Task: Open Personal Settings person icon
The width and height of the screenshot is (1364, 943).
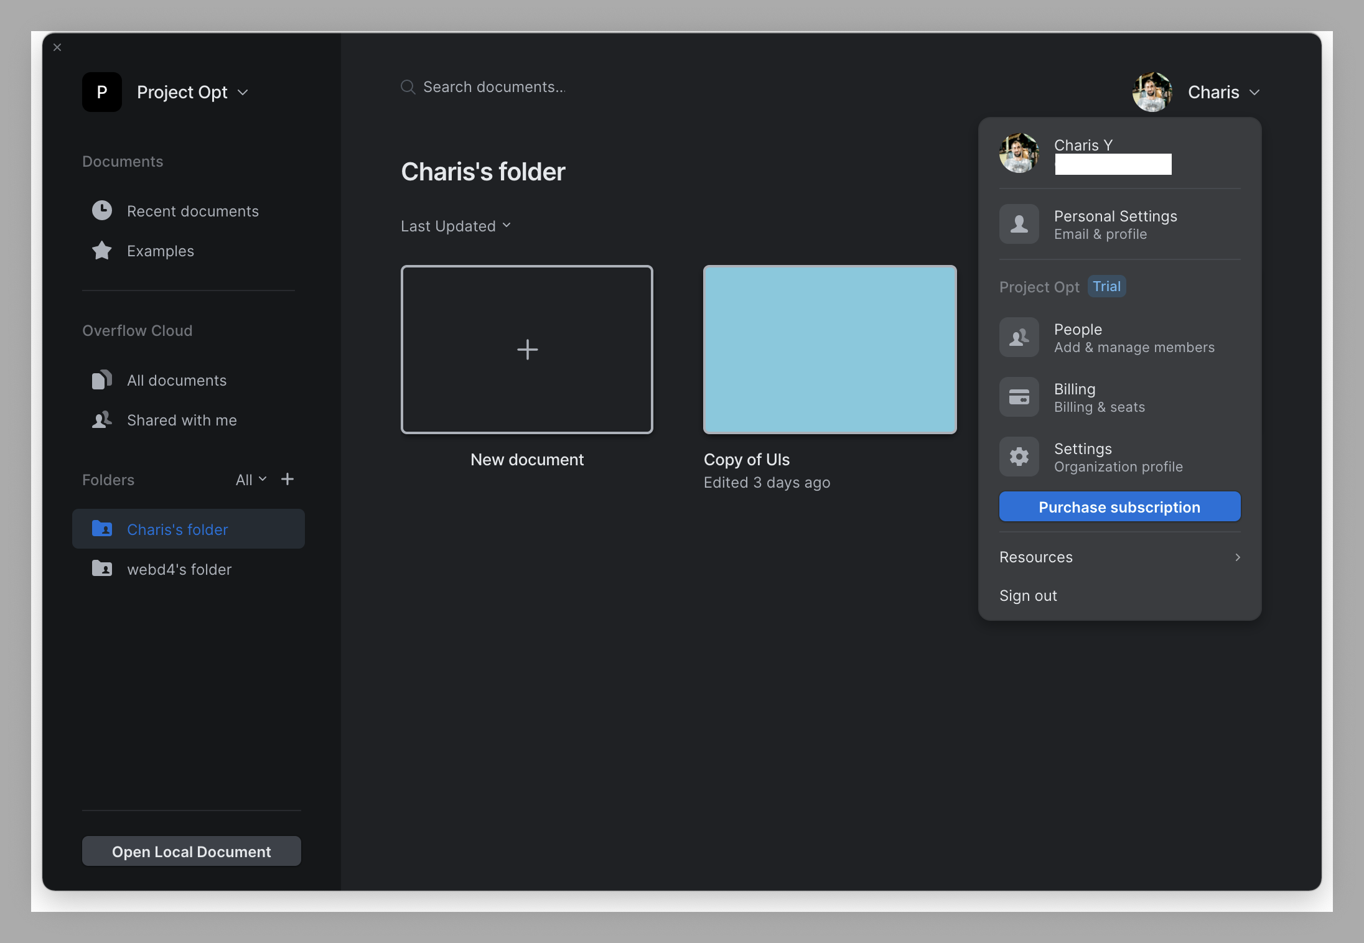Action: click(1019, 224)
